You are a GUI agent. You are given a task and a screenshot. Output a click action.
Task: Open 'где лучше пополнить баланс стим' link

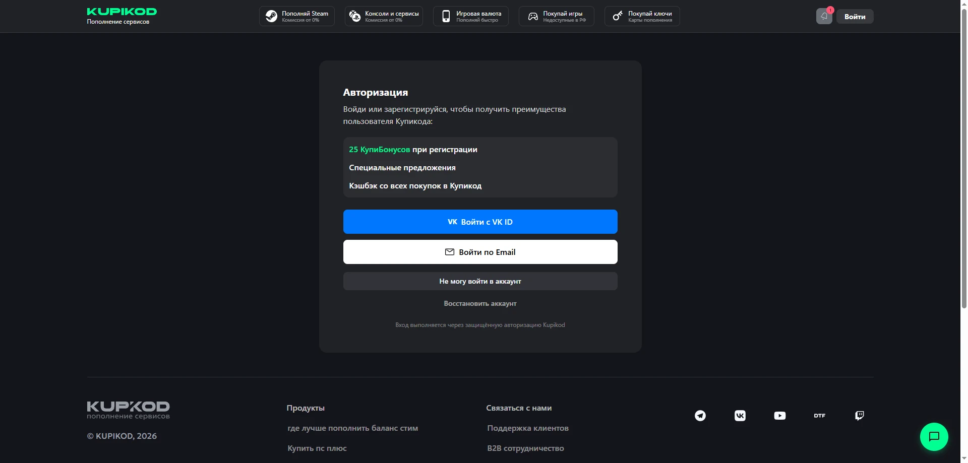[x=353, y=428]
